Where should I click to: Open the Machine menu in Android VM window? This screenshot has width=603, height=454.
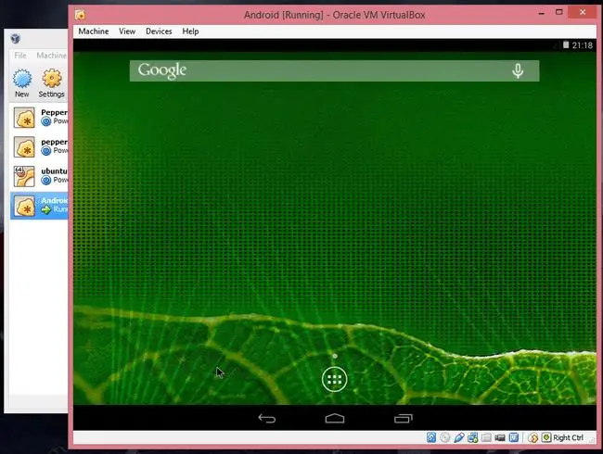coord(94,32)
